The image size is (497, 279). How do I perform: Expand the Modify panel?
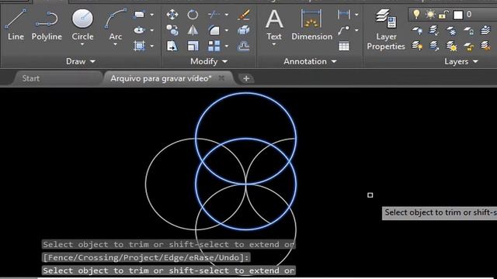coord(209,61)
